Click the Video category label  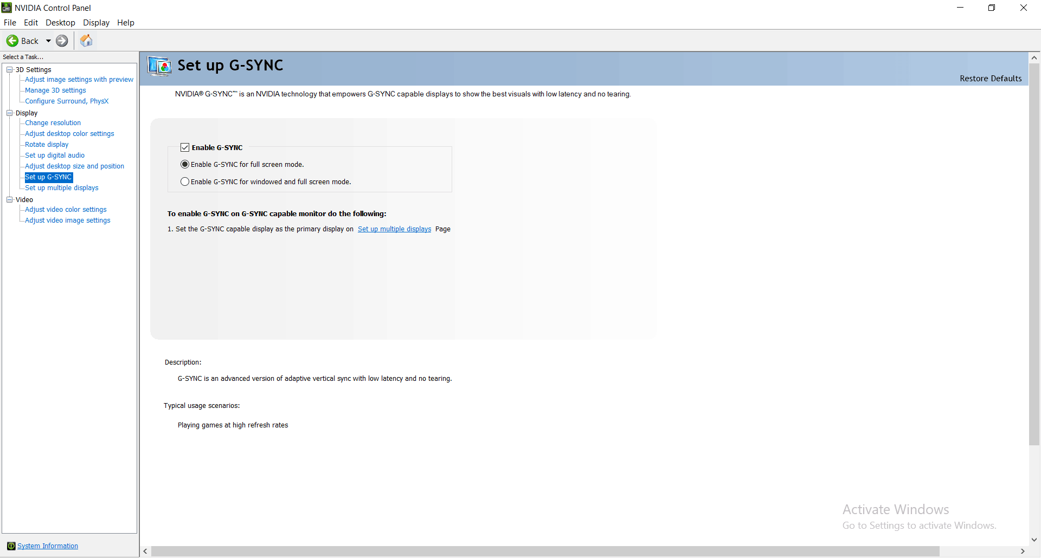tap(24, 199)
